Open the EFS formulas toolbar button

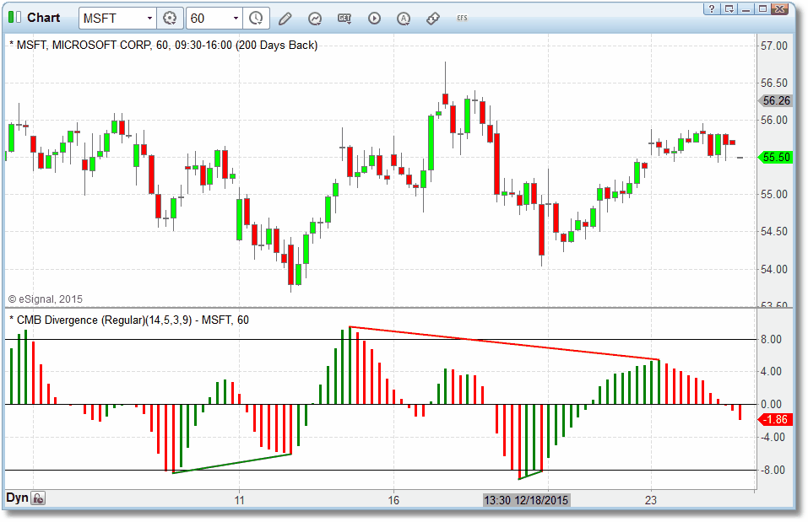(462, 18)
